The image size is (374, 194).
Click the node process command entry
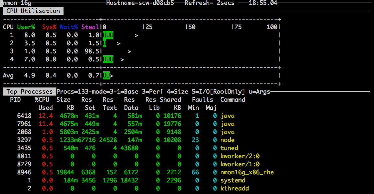228,140
